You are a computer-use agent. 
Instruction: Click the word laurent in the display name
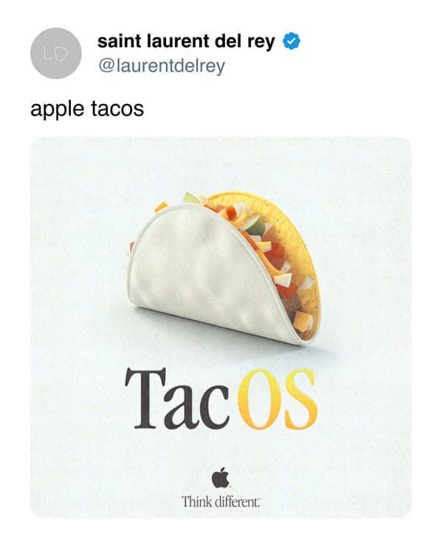tap(179, 41)
